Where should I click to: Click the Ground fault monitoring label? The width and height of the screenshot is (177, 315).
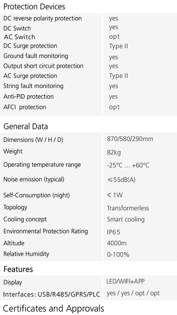pyautogui.click(x=36, y=56)
